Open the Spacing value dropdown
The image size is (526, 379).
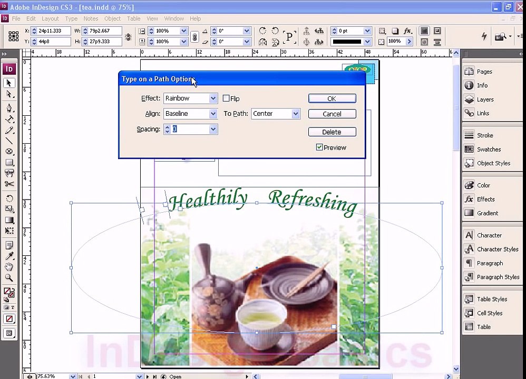[x=213, y=129]
